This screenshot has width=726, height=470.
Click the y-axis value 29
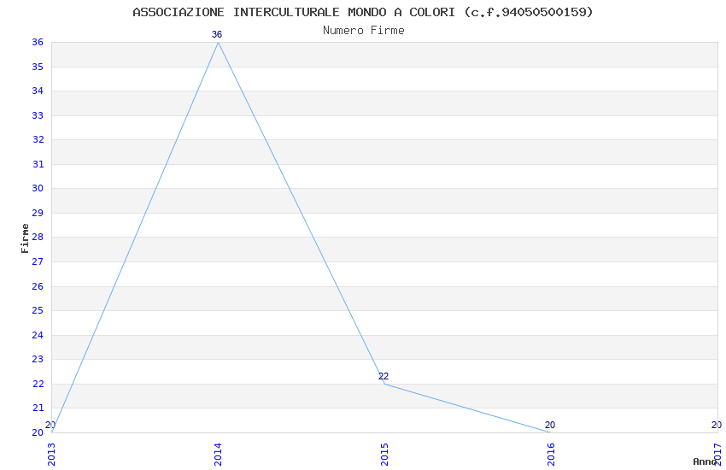coord(38,213)
